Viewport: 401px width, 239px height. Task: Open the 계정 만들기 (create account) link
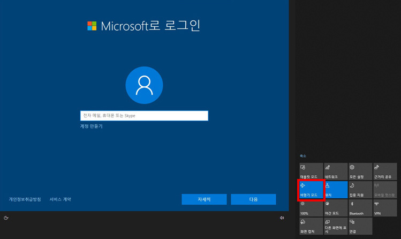(x=92, y=126)
